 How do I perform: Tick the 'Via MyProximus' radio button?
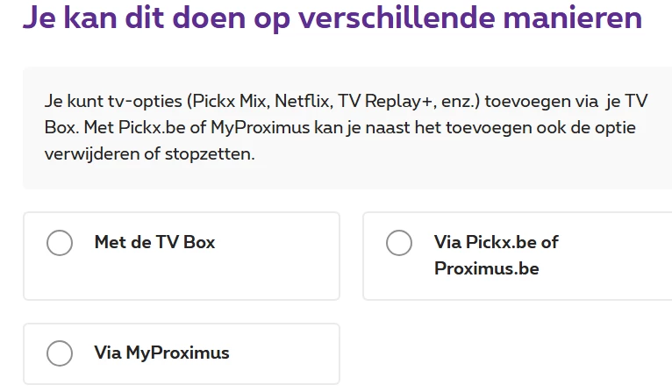click(x=60, y=353)
